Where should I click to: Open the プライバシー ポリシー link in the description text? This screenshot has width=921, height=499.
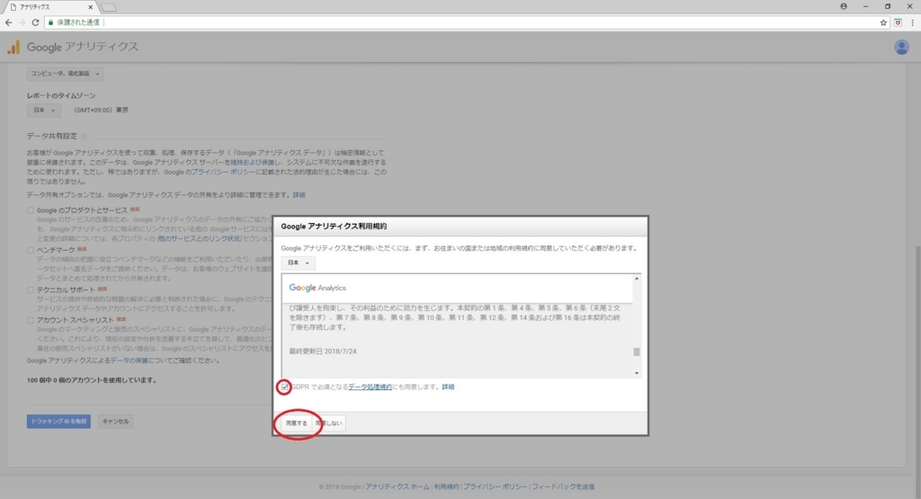223,172
